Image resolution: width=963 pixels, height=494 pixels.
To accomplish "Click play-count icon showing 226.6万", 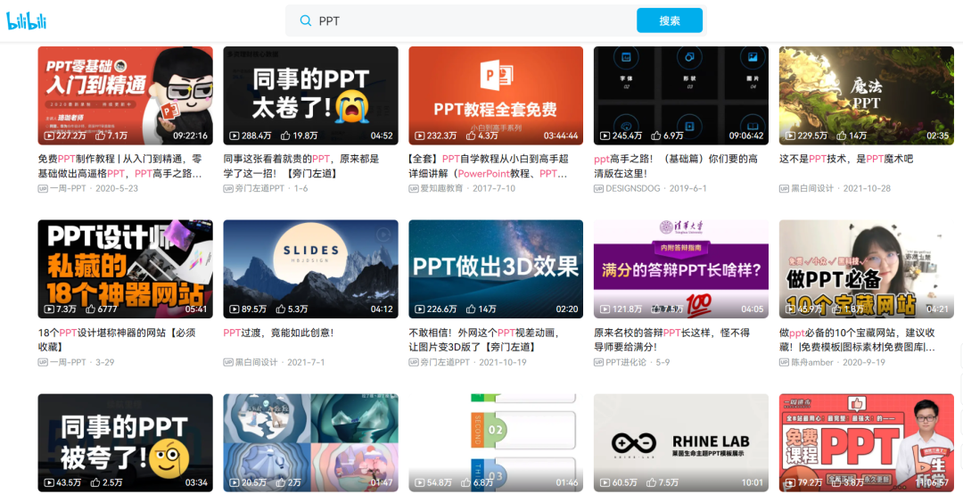I will pos(418,309).
